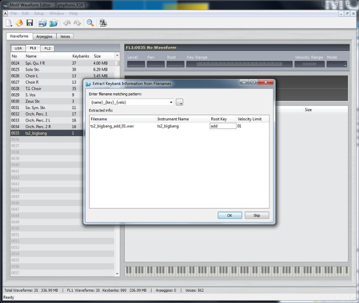The width and height of the screenshot is (359, 303).
Task: Click the folder with keyboard import icon
Action: 43,23
